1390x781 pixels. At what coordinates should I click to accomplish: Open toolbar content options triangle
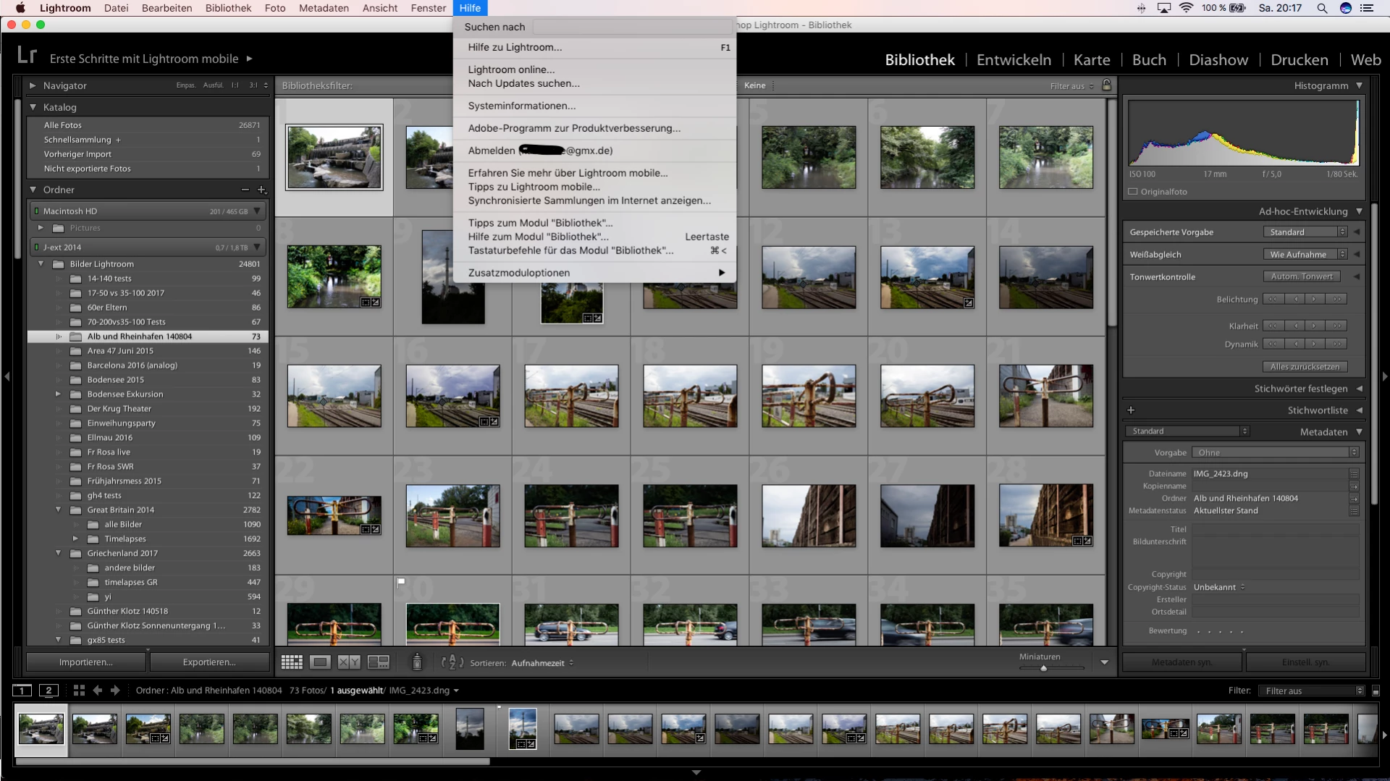point(1104,662)
